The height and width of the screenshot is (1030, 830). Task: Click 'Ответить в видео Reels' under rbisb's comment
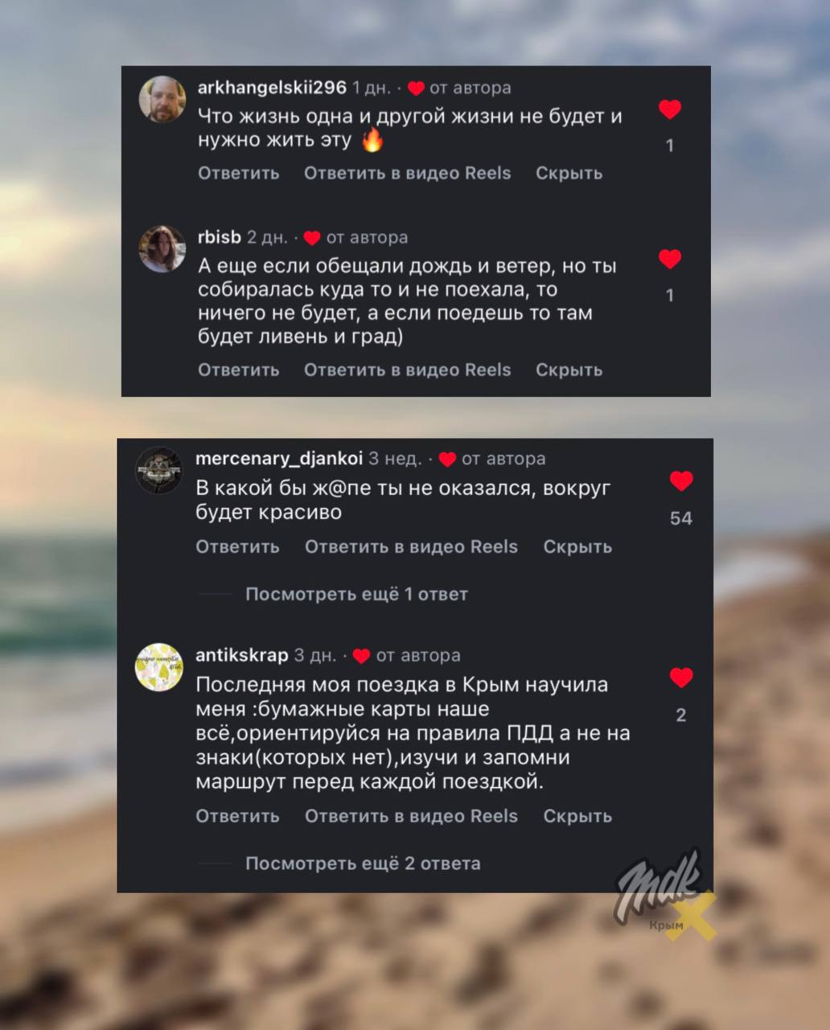click(x=408, y=370)
